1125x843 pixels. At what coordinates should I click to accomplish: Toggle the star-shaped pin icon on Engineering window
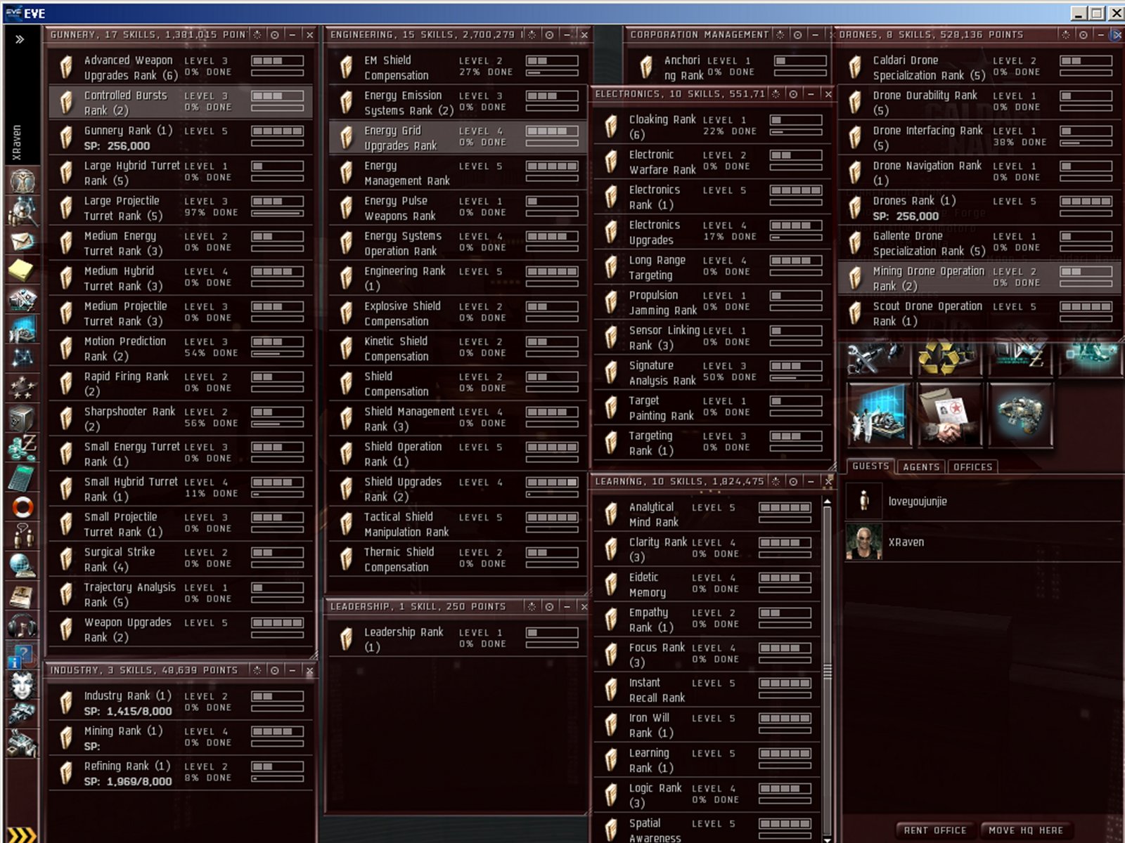point(532,34)
